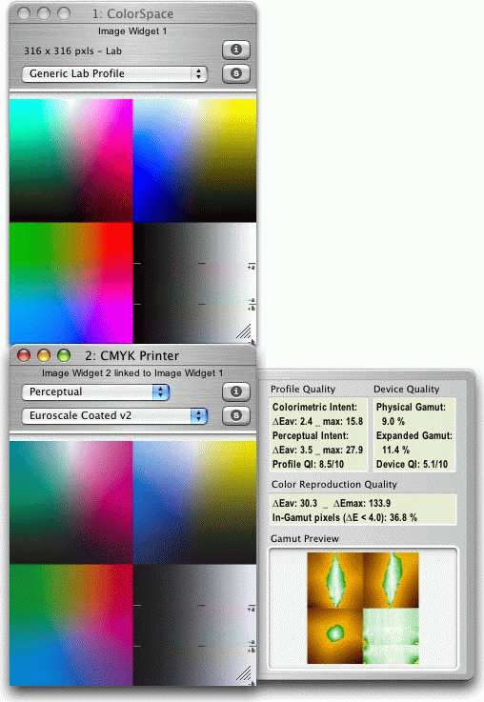Viewport: 484px width, 702px height.
Task: Open the Generic Lab Profile dropdown
Action: tap(114, 74)
